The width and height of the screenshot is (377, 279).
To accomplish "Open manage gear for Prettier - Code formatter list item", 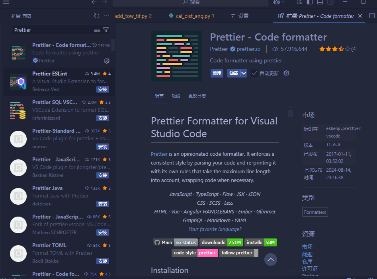I will [107, 61].
